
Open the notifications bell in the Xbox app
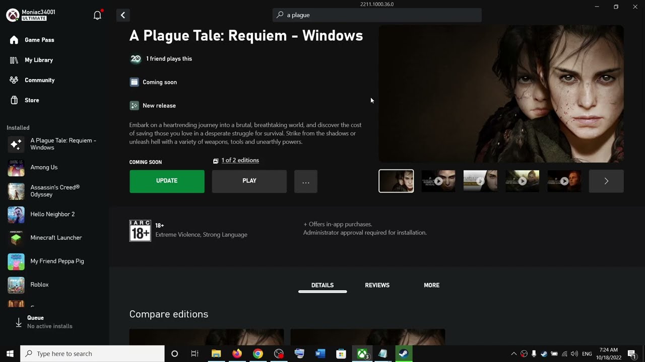click(98, 15)
